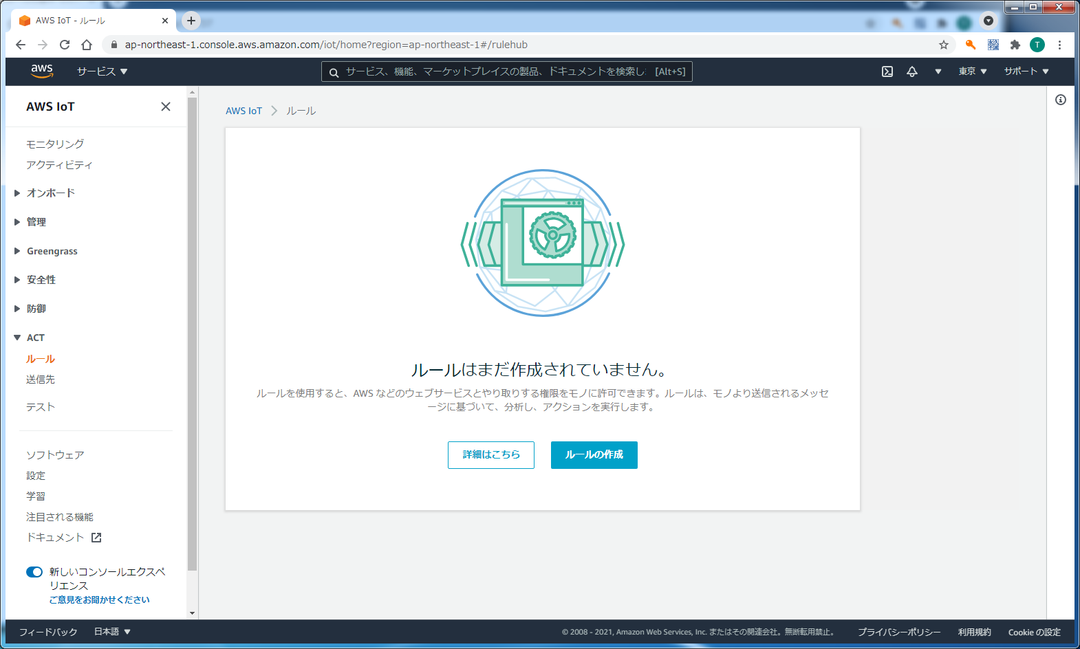Viewport: 1080px width, 649px height.
Task: Open 日本語 language dropdown in footer
Action: pos(112,632)
